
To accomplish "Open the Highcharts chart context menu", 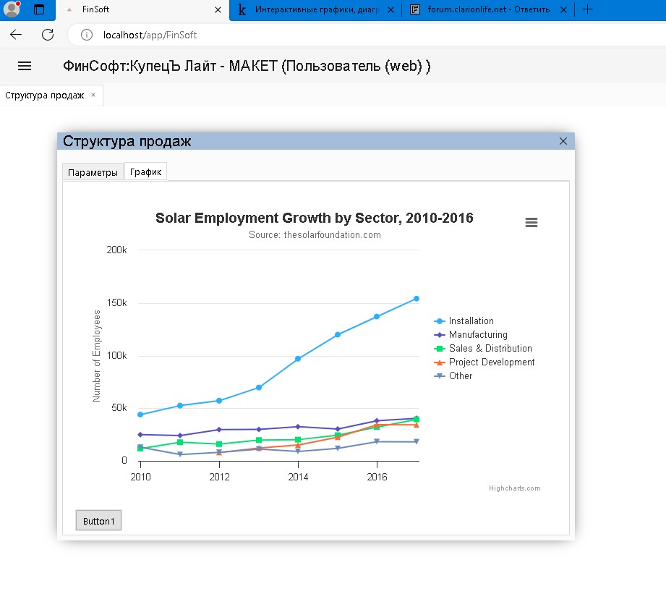I will click(531, 223).
